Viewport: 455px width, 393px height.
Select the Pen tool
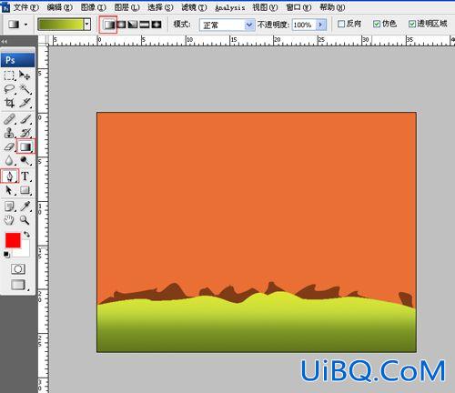pyautogui.click(x=10, y=176)
